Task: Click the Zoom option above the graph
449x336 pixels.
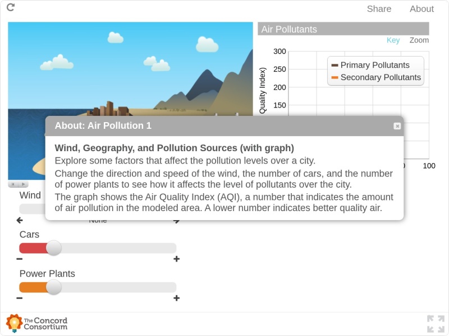Action: click(x=419, y=40)
